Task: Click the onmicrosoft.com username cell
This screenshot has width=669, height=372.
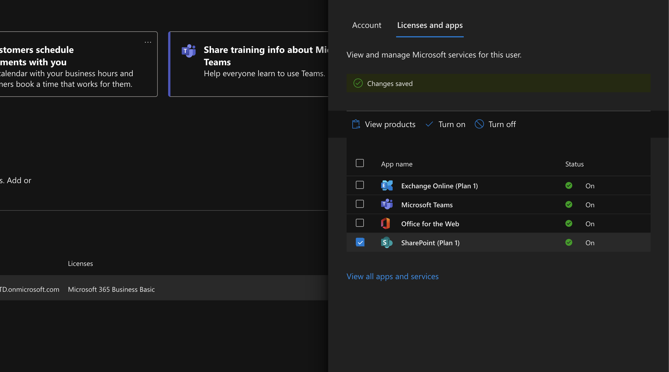Action: click(x=30, y=289)
